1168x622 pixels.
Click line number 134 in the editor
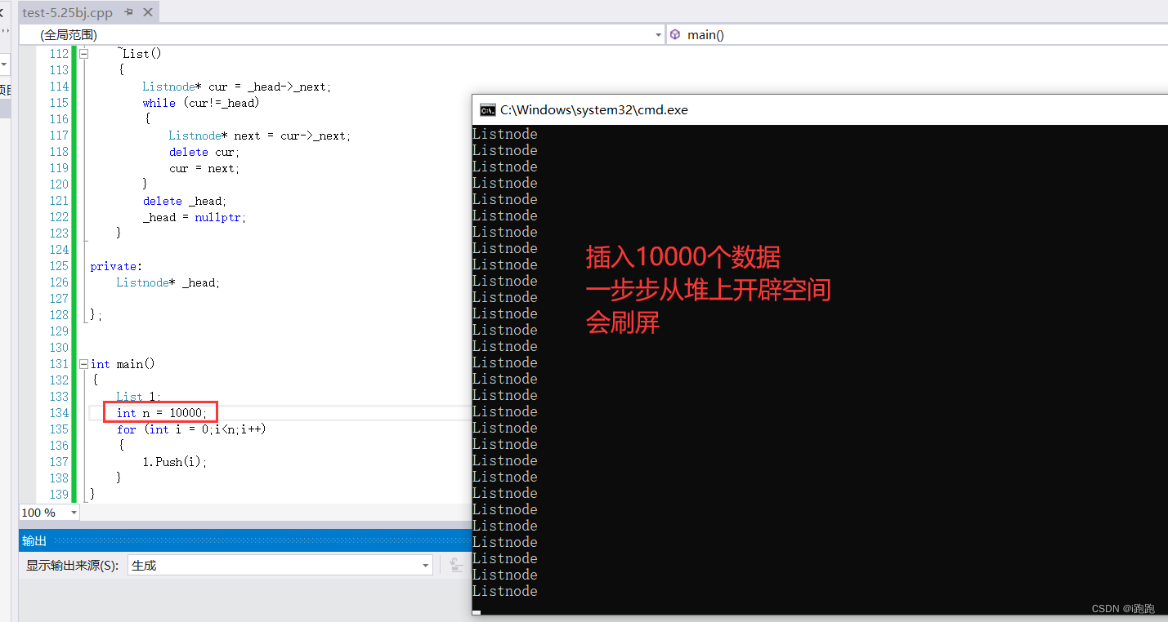pyautogui.click(x=59, y=413)
